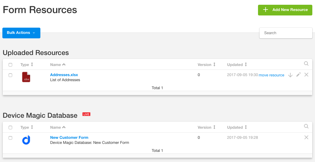Tick select-all checkbox in Device Magic Database header
The height and width of the screenshot is (162, 315).
[x=10, y=128]
